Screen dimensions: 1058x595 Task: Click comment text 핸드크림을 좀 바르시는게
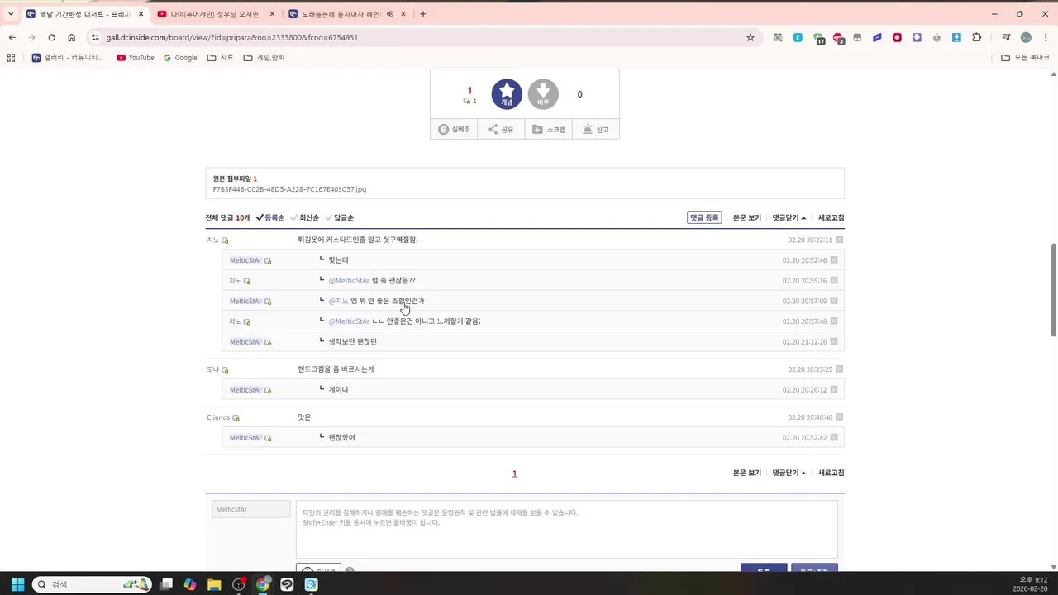pyautogui.click(x=336, y=369)
